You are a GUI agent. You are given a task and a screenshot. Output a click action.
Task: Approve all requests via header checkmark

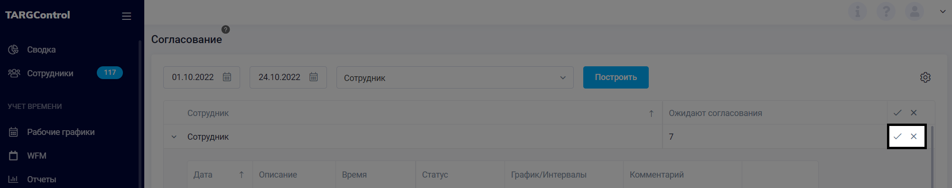pyautogui.click(x=897, y=113)
